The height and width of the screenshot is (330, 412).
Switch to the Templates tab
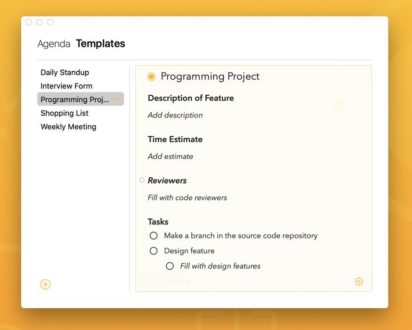[x=100, y=43]
